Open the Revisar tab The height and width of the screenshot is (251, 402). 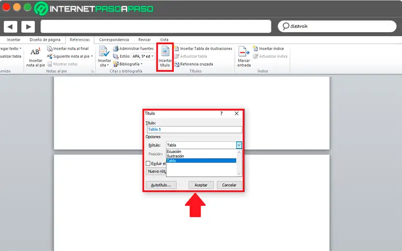point(144,40)
